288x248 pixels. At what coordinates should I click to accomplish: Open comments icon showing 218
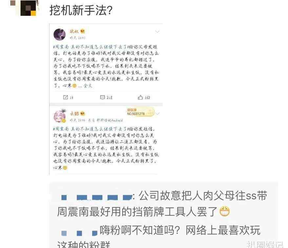pos(102,97)
